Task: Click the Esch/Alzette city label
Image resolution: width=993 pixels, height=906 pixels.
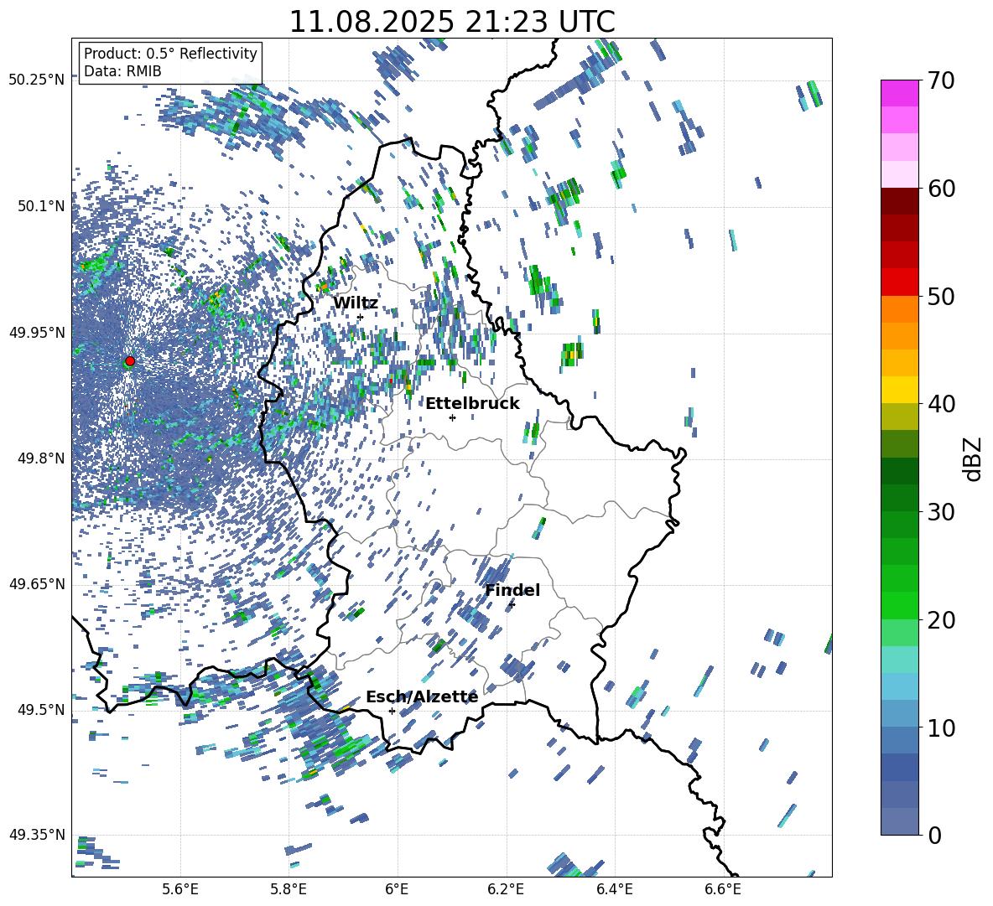Action: tap(422, 697)
